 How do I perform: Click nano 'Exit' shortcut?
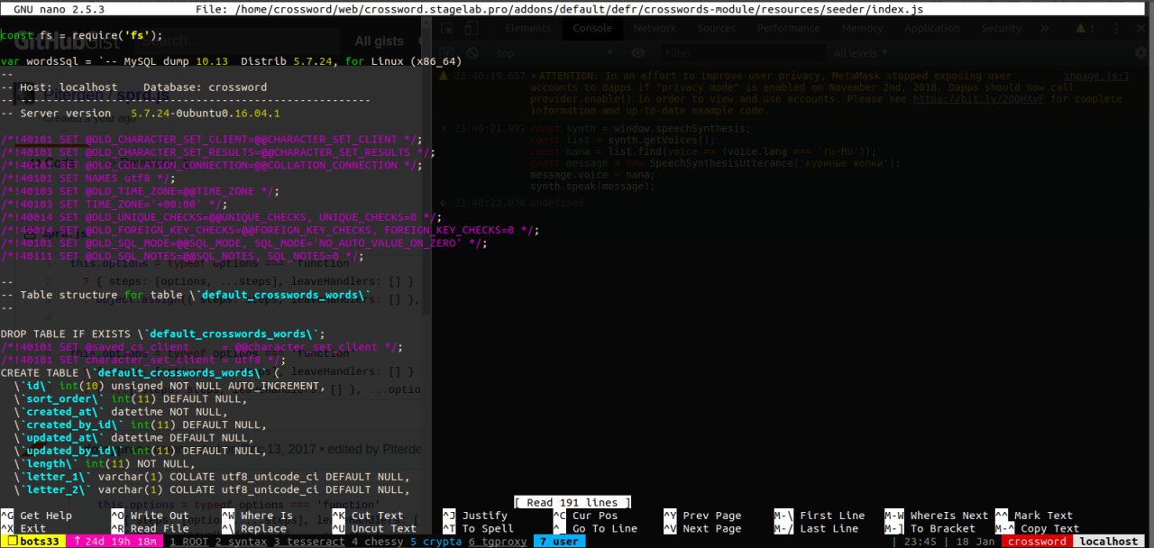coord(23,529)
